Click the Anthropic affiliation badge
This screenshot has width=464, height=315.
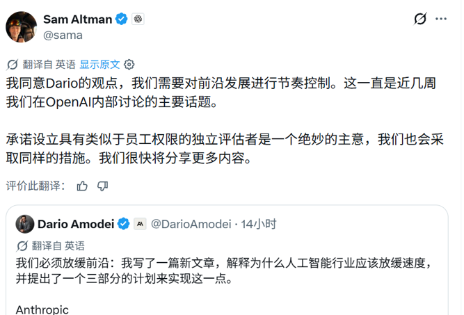point(140,224)
